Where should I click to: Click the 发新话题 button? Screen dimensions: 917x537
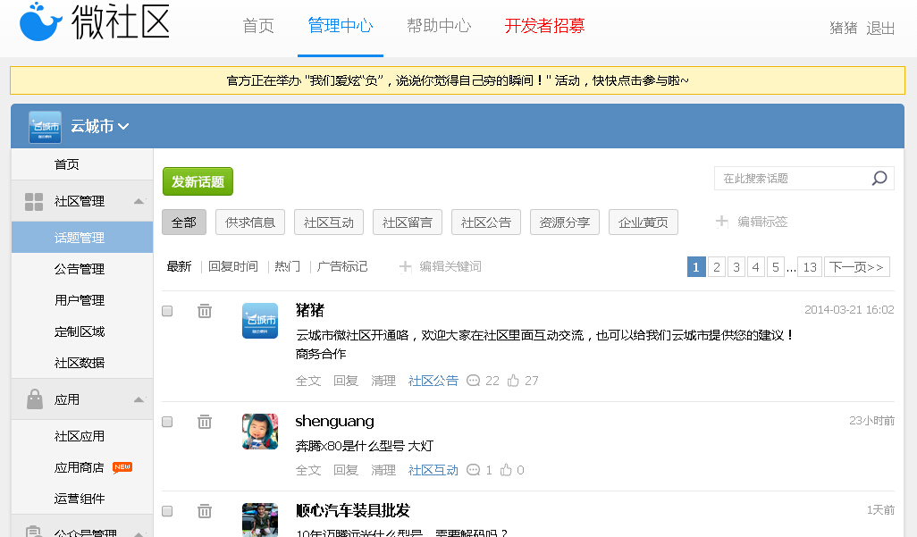coord(198,181)
